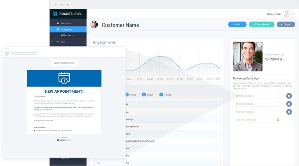The width and height of the screenshot is (299, 166).
Task: Click the Engagements line chart curve
Action: click(172, 64)
